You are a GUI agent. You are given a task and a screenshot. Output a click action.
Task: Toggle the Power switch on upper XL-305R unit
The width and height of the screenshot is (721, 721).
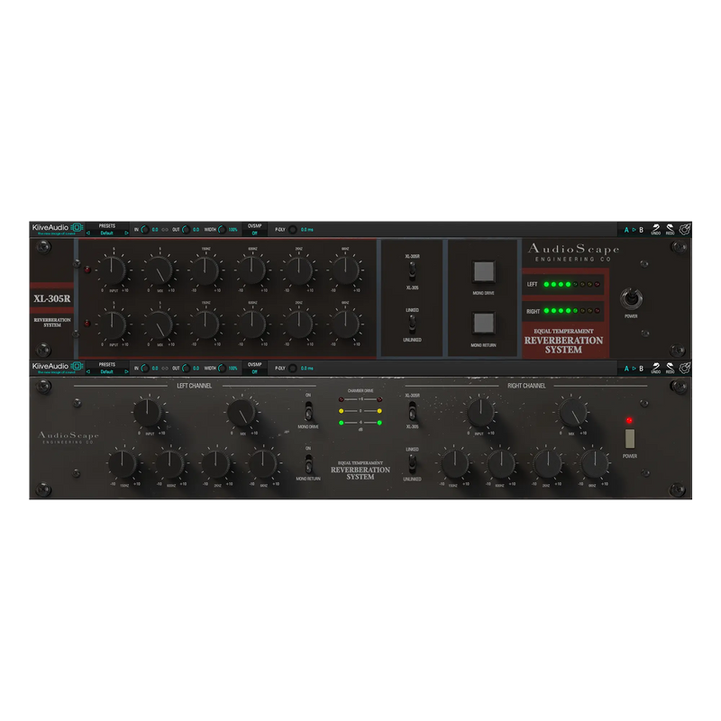point(632,299)
